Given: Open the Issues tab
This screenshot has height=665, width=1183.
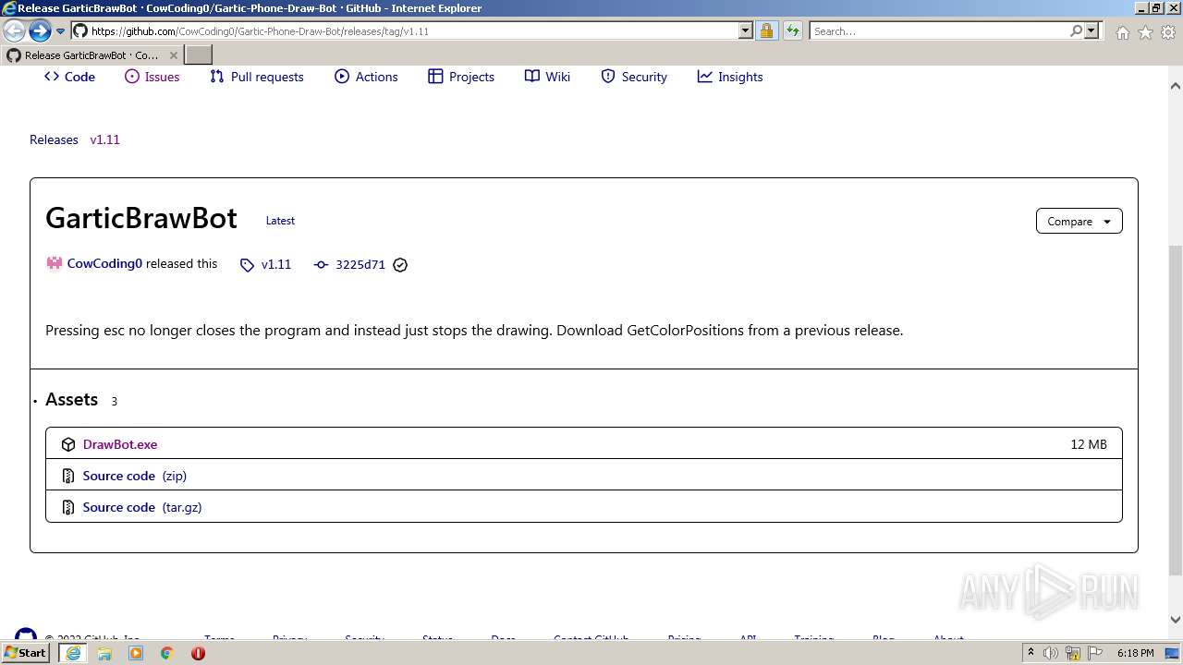Looking at the screenshot, I should click(x=152, y=77).
